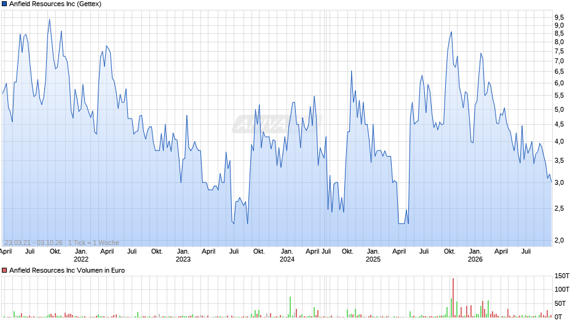Click the red volume legend square

click(x=4, y=270)
